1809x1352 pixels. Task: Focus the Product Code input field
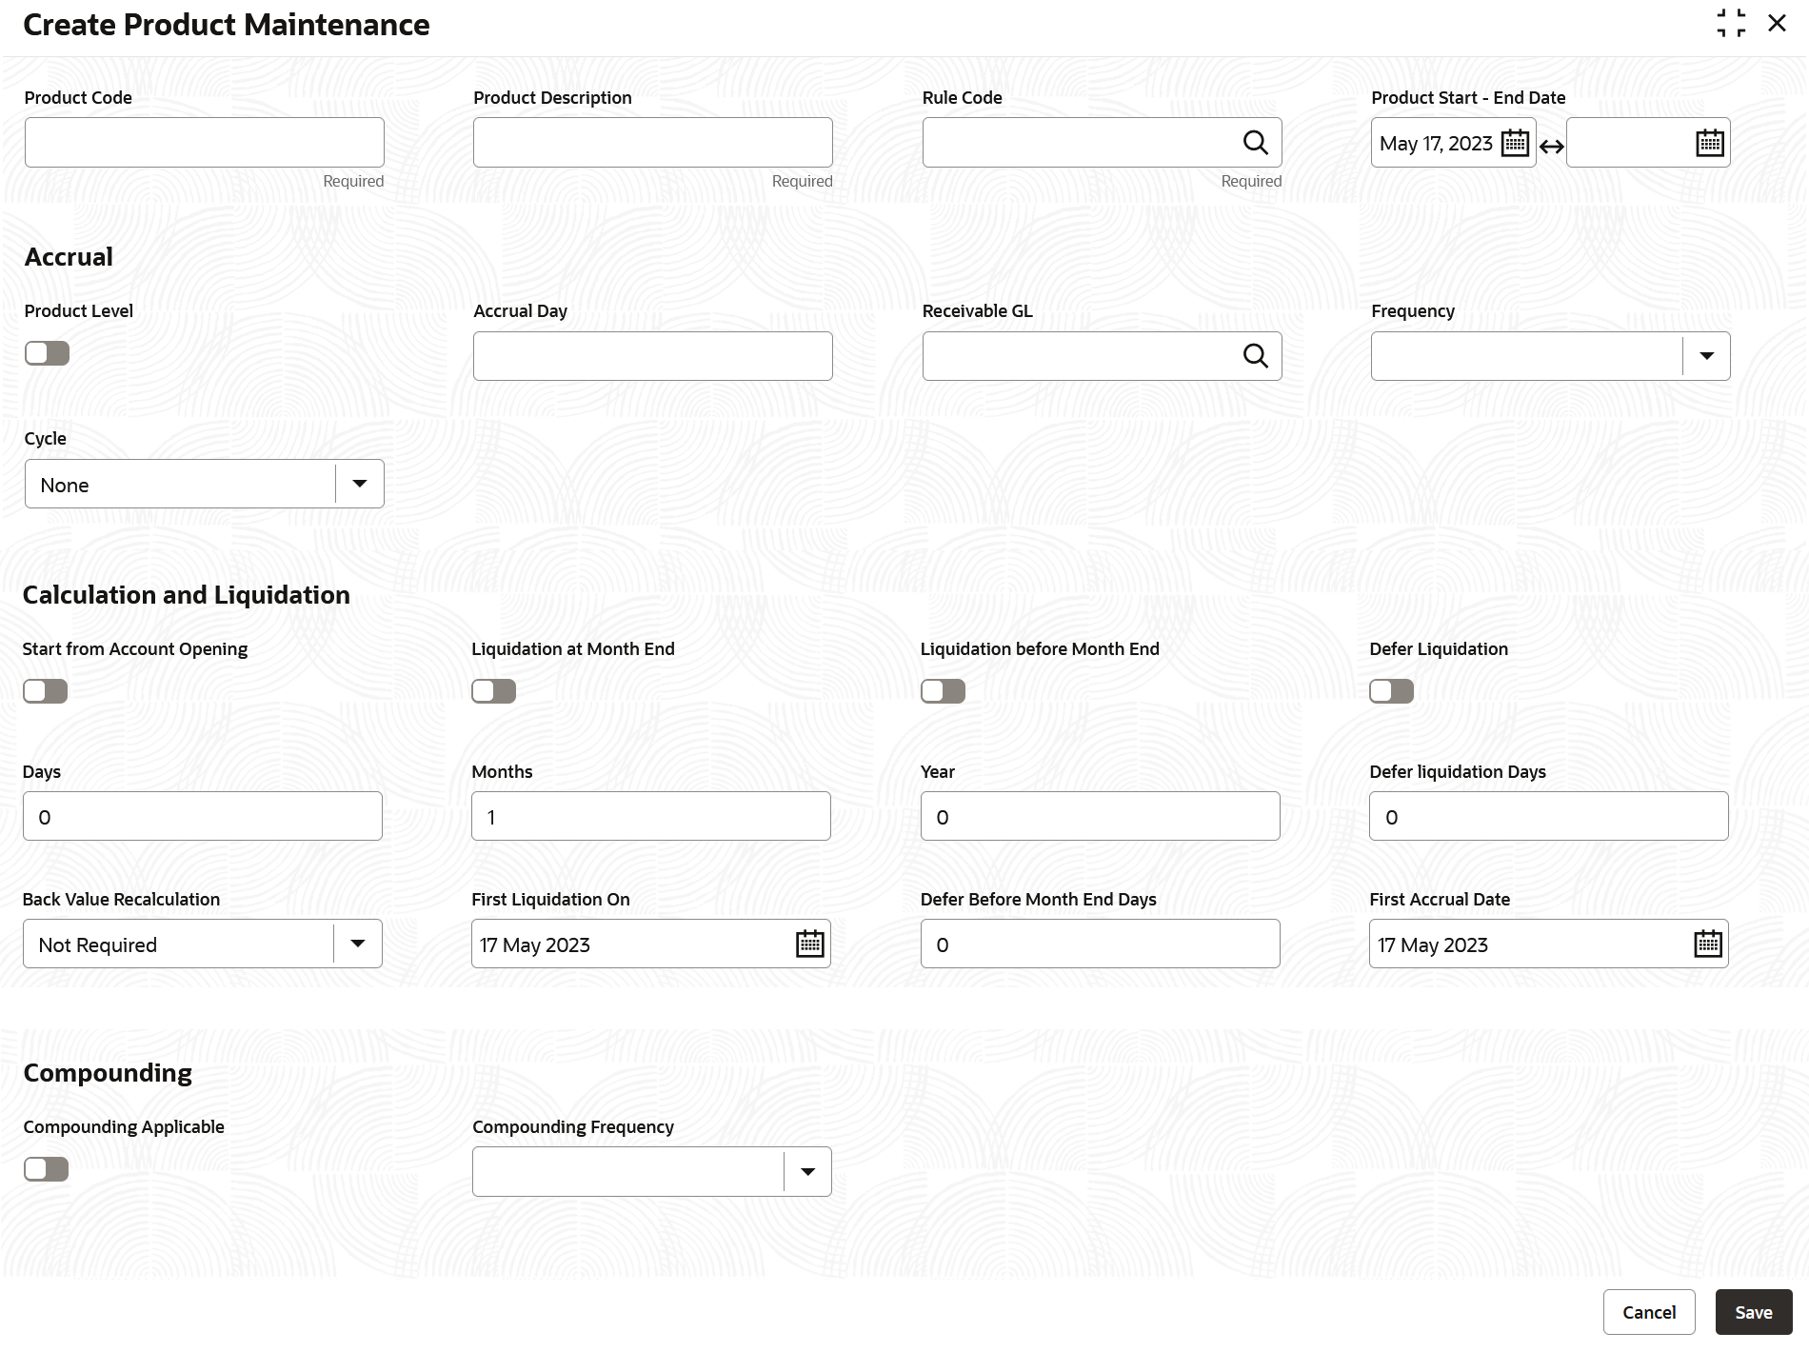click(x=204, y=143)
